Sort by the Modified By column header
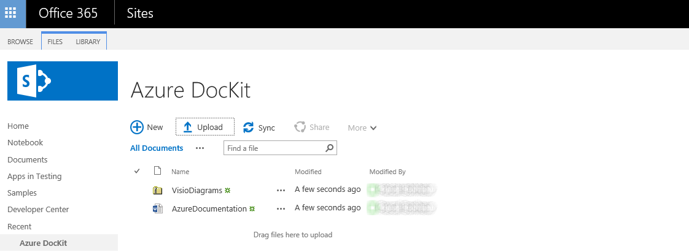The width and height of the screenshot is (689, 252). click(387, 172)
